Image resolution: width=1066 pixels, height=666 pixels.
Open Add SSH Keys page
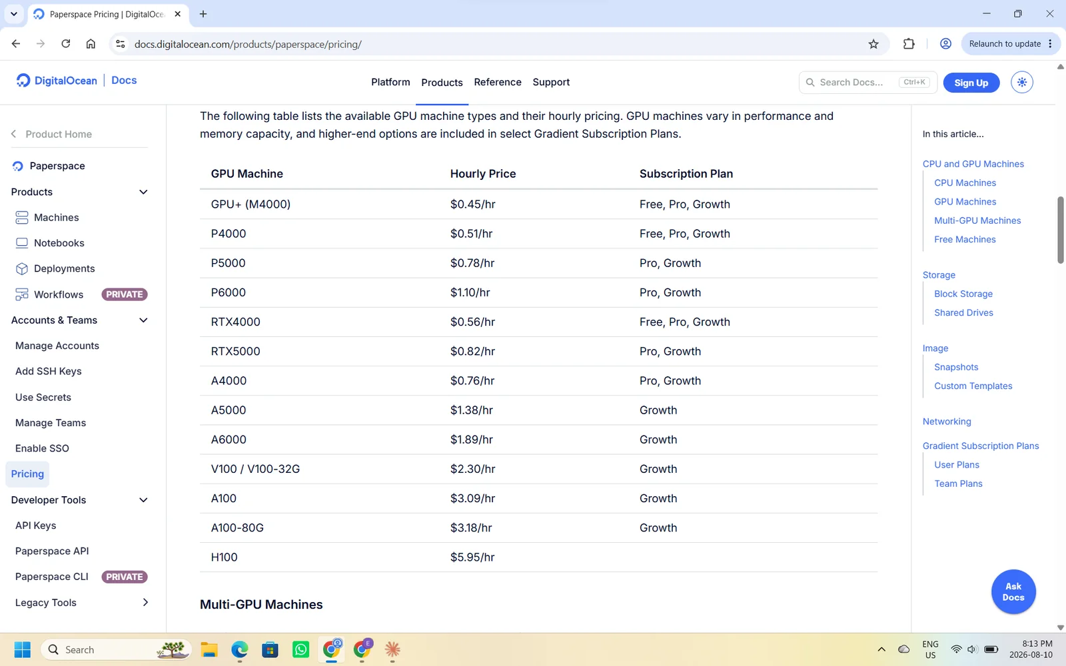[49, 372]
